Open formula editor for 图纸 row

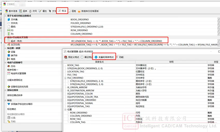[x=219, y=26]
